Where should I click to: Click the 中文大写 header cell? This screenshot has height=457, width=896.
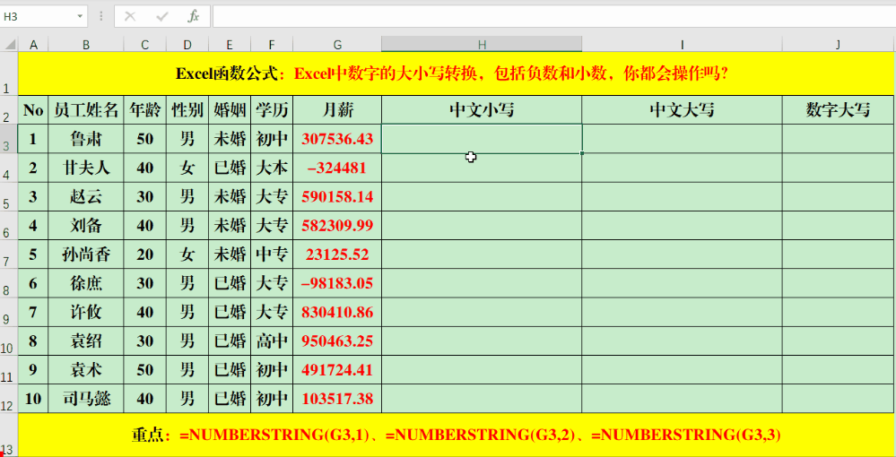coord(683,109)
